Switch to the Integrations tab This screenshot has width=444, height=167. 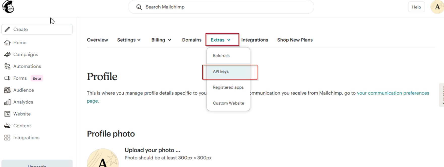click(x=255, y=40)
